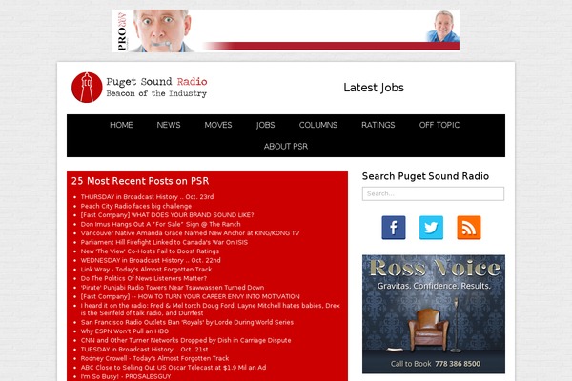Open the NEWS menu item
The width and height of the screenshot is (572, 381).
click(x=169, y=125)
